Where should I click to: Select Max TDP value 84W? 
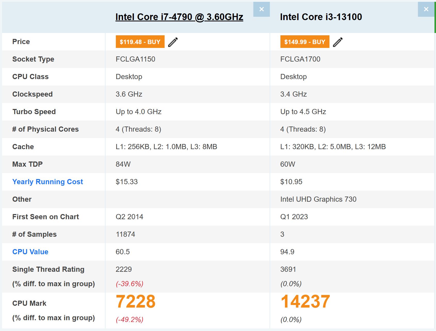[123, 164]
